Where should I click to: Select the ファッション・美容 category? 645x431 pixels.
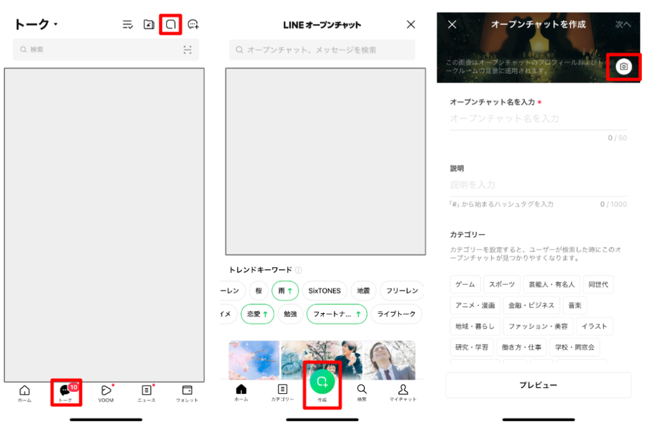(x=538, y=326)
